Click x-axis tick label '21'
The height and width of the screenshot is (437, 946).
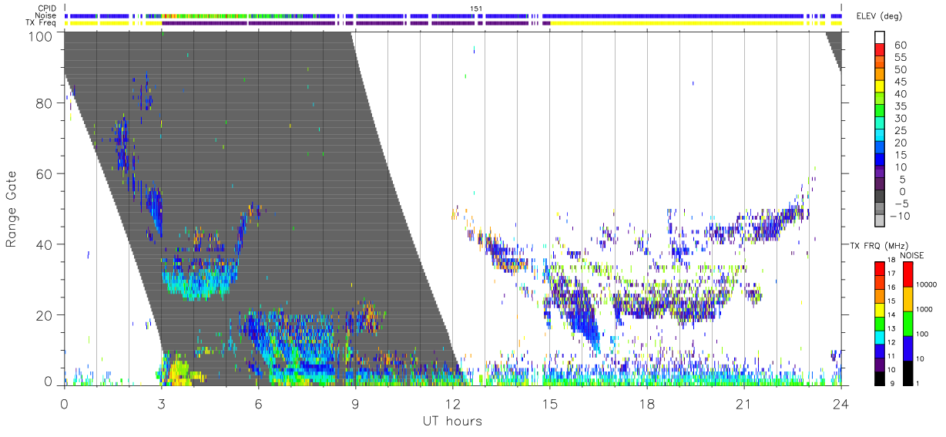(743, 404)
